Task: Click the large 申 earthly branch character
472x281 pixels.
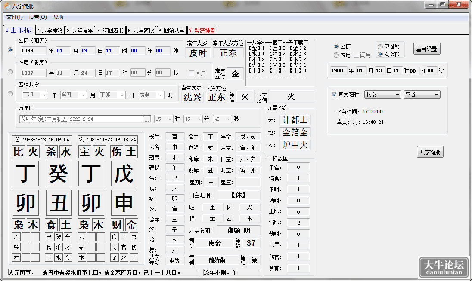Action: coord(124,203)
